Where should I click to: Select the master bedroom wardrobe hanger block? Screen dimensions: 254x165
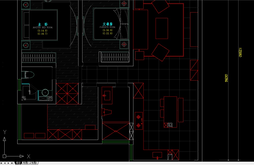coord(39,58)
